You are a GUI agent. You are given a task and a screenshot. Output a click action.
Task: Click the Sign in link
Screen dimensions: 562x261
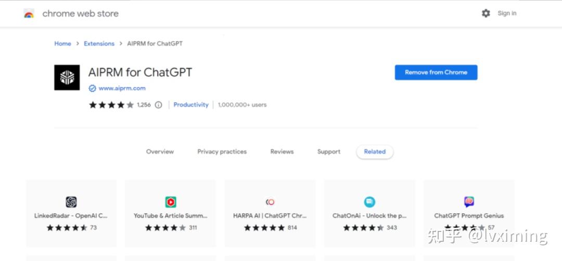507,13
